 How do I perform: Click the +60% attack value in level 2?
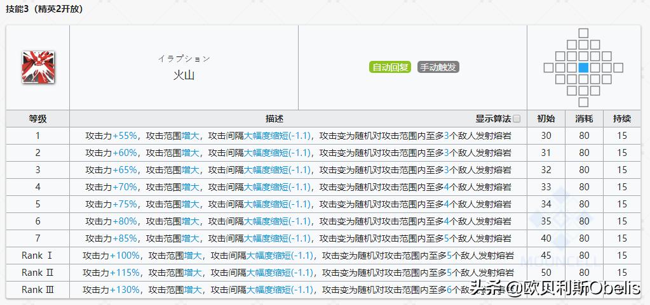pos(125,153)
